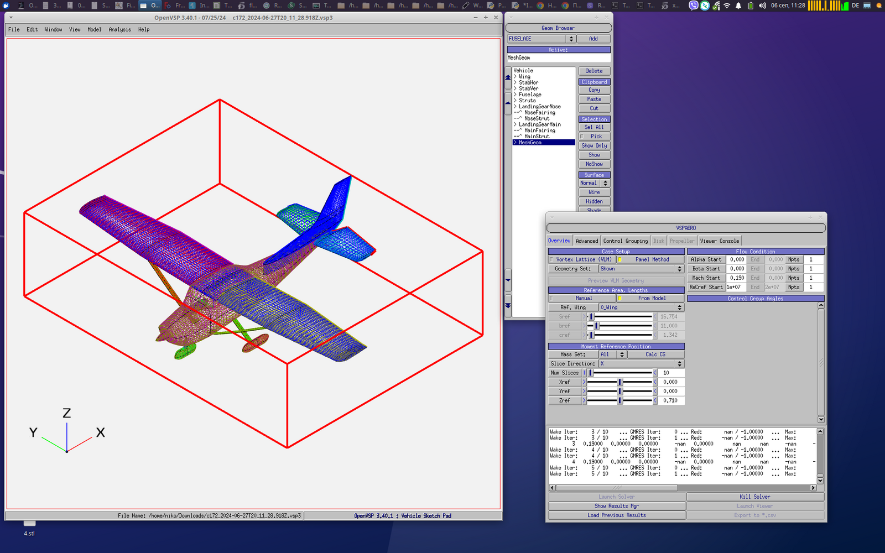
Task: Select the From Model reference toggle
Action: click(x=650, y=298)
